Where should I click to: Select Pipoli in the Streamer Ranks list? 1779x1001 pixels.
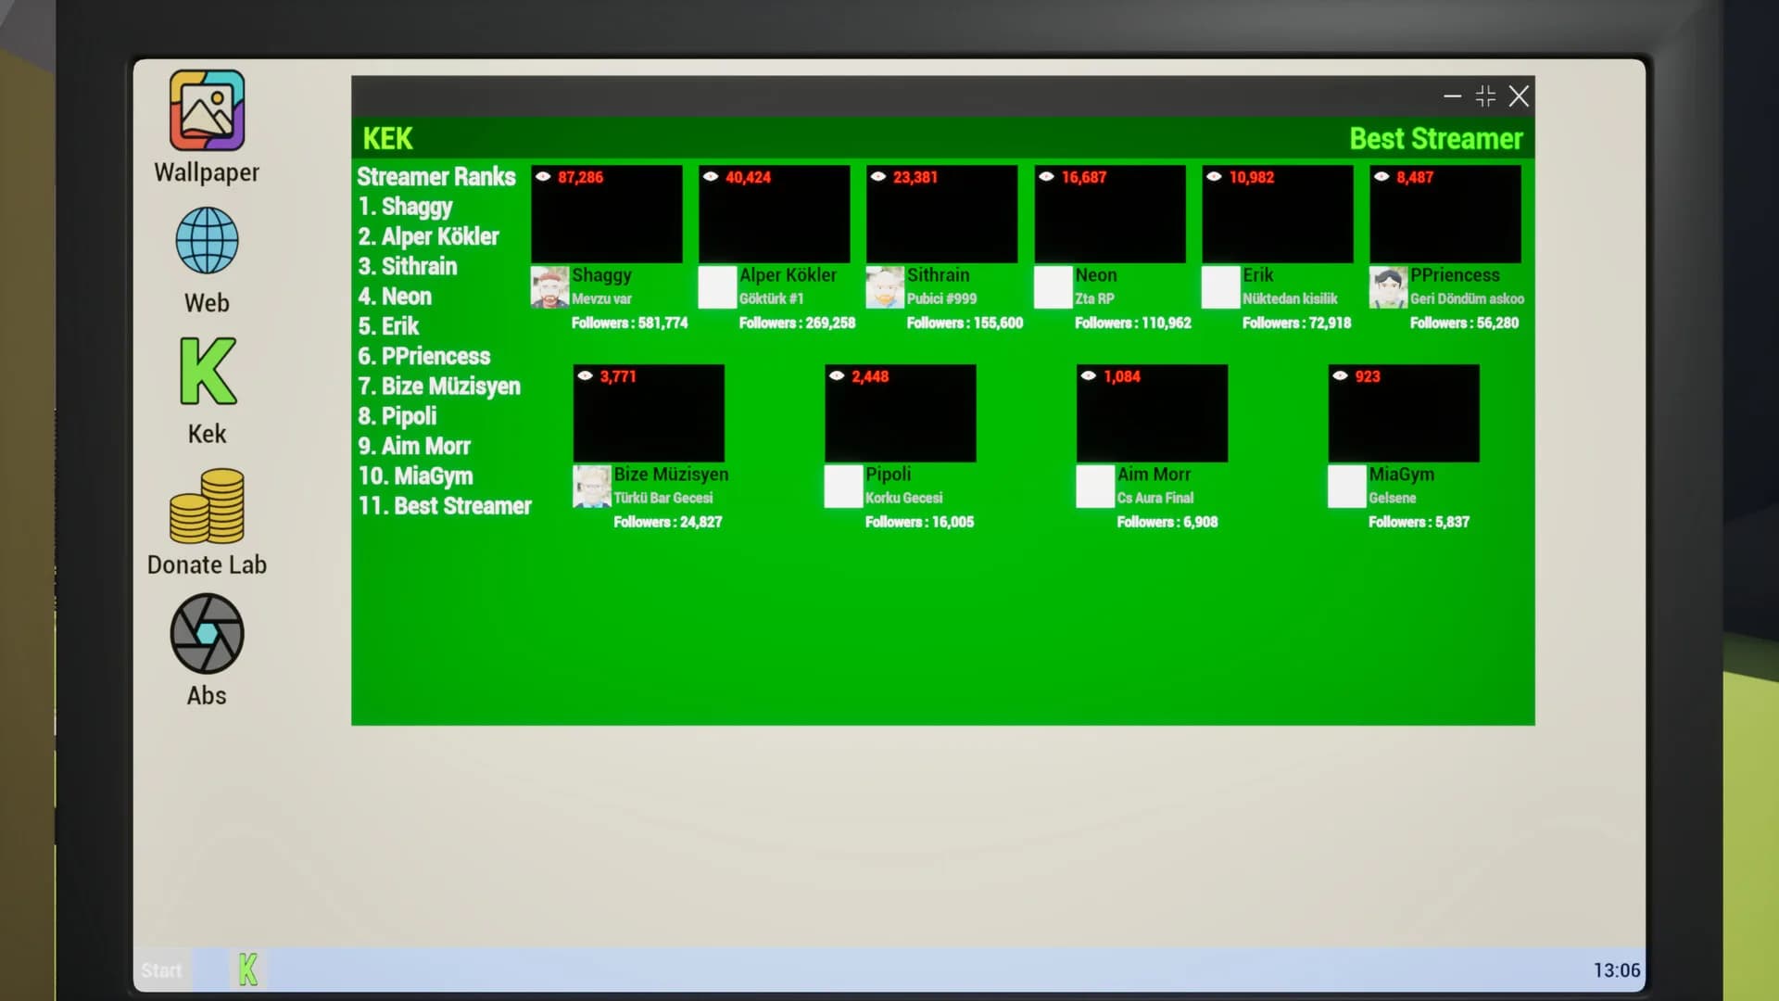click(x=397, y=416)
